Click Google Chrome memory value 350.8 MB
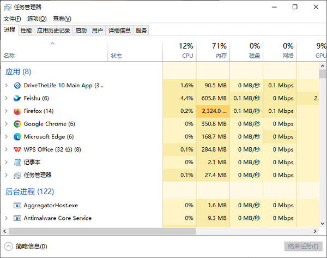The height and width of the screenshot is (258, 327). tap(214, 124)
